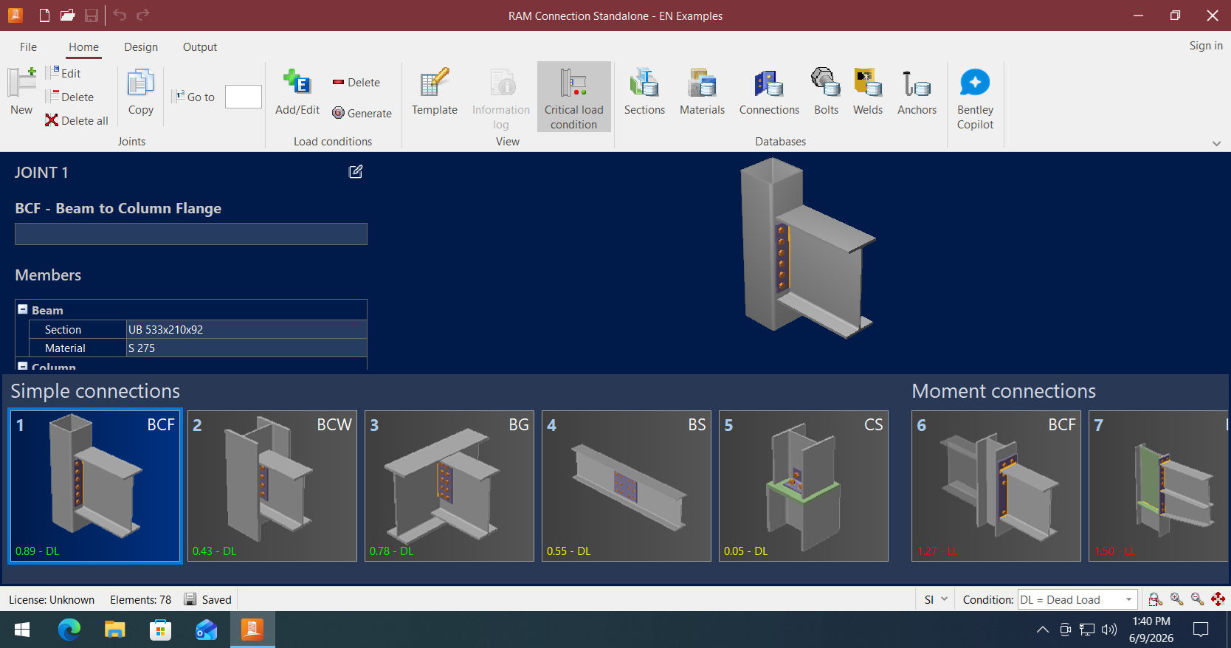This screenshot has height=648, width=1231.
Task: Open File Explorer from taskbar
Action: click(x=114, y=630)
